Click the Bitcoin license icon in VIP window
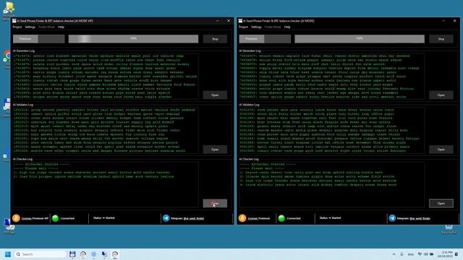463x260 pixels. pos(16,218)
